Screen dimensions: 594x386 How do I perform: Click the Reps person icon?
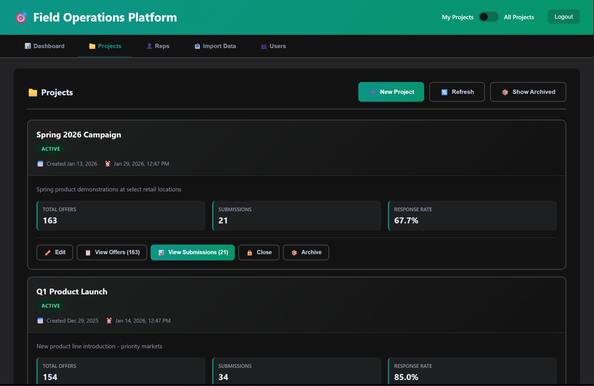coord(149,46)
